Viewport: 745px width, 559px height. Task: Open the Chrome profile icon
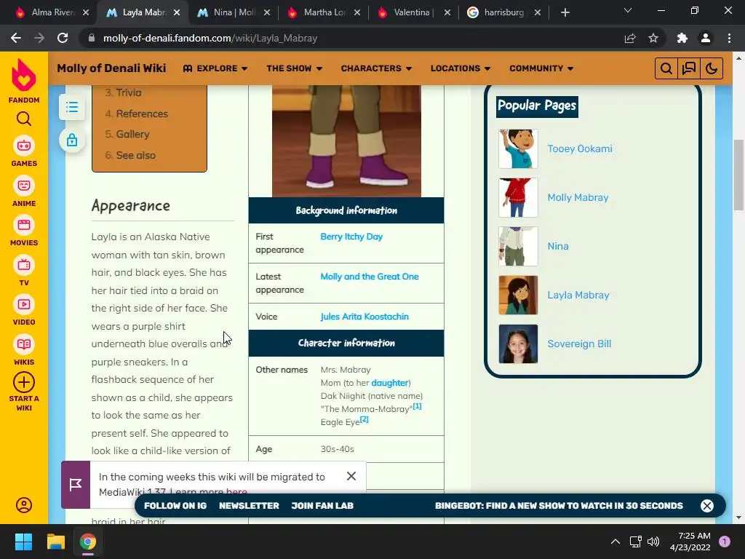[x=706, y=38]
